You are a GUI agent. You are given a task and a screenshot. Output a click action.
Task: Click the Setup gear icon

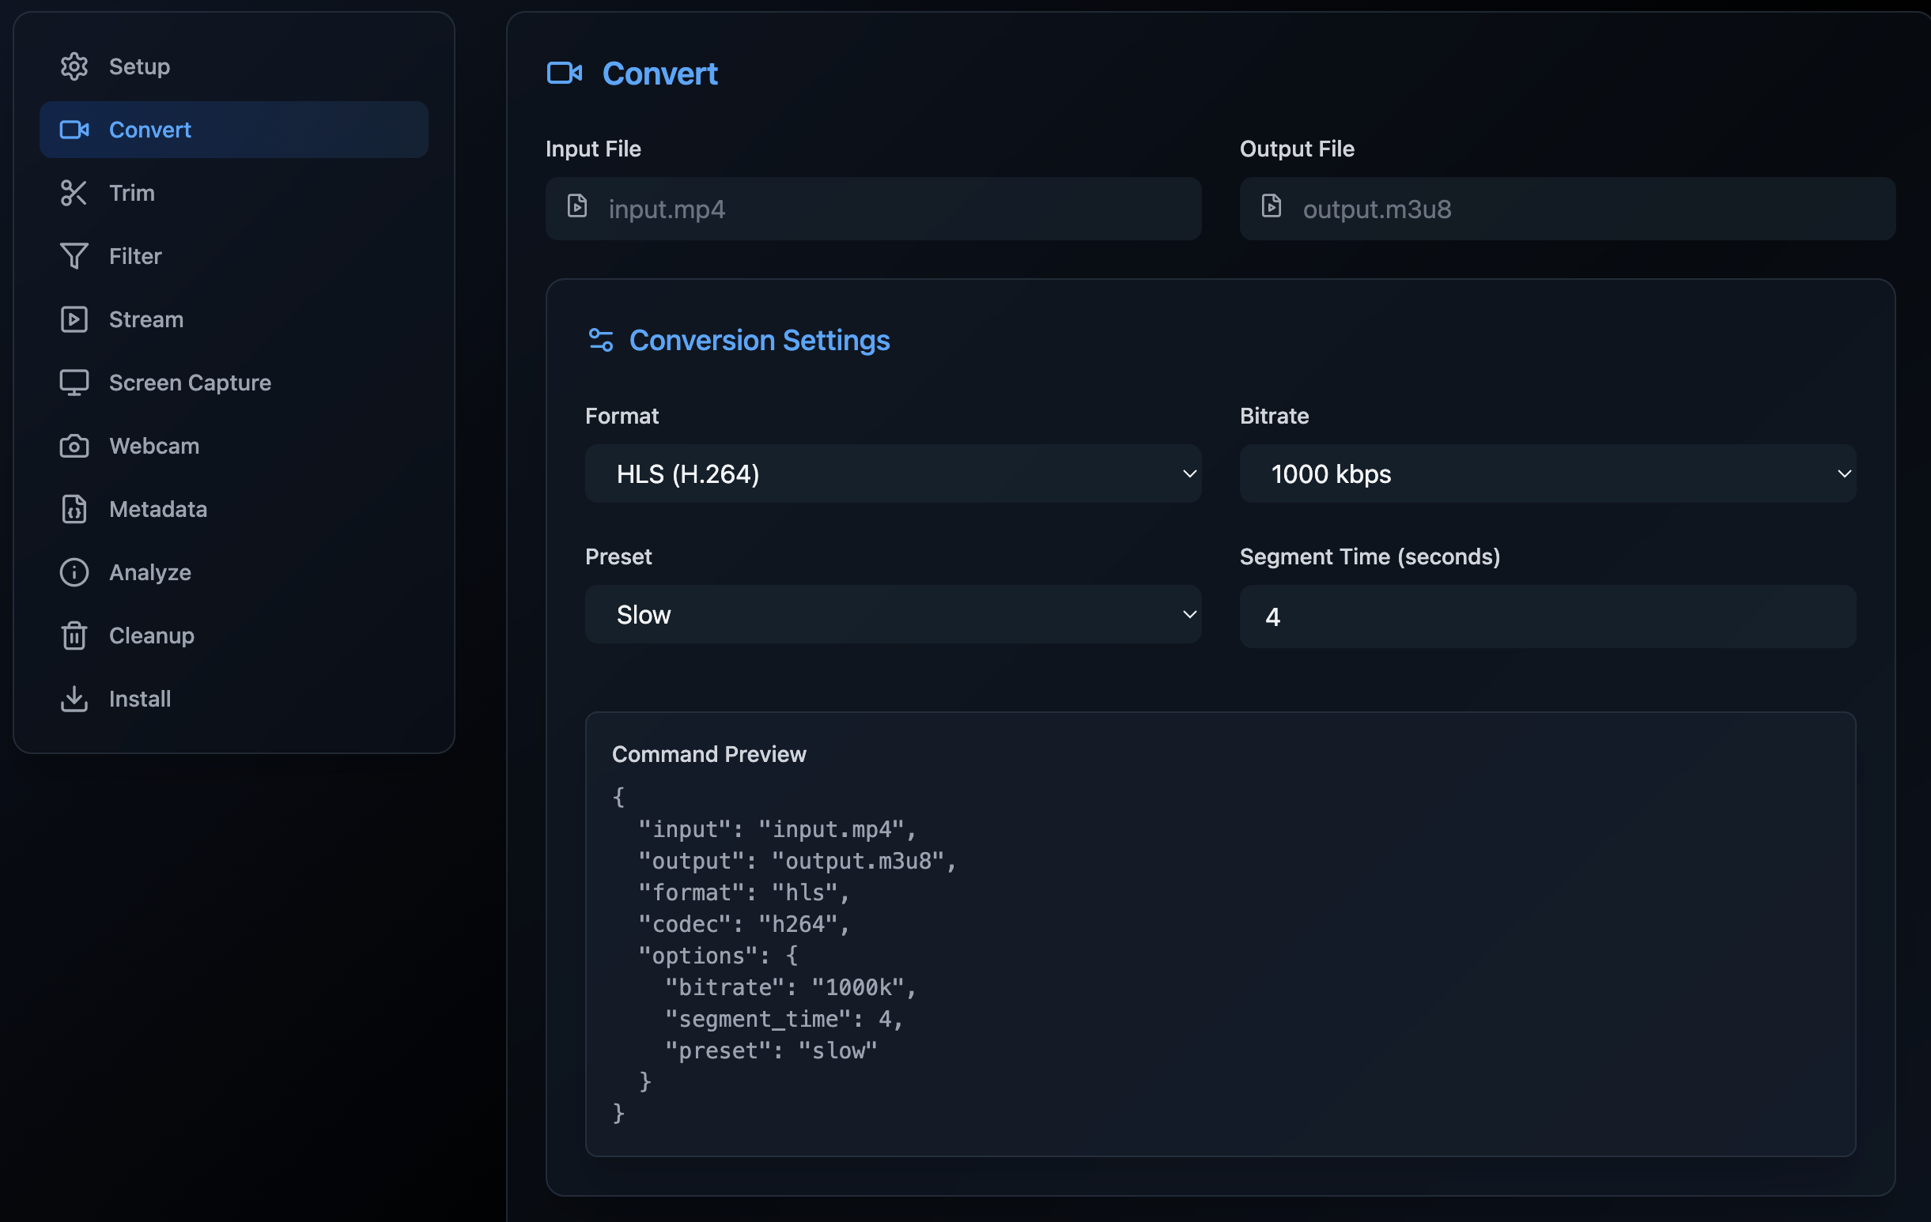(74, 66)
